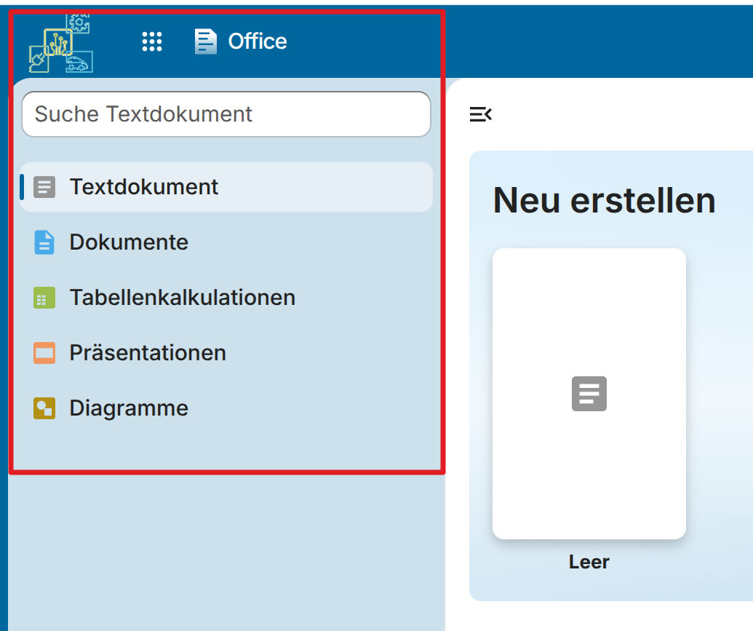Click the circuit logo in the header
753x631 pixels.
click(x=61, y=43)
